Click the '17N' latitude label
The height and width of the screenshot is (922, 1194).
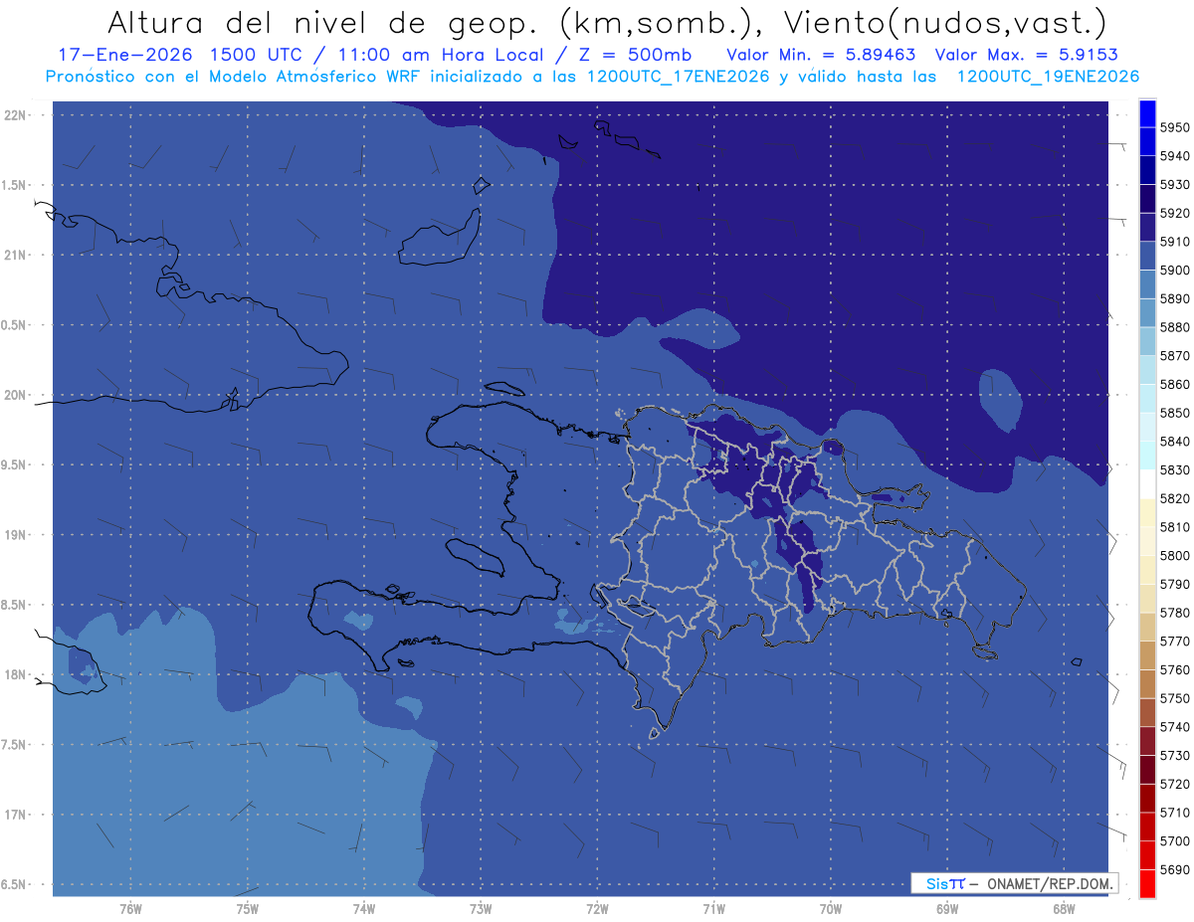[x=15, y=815]
